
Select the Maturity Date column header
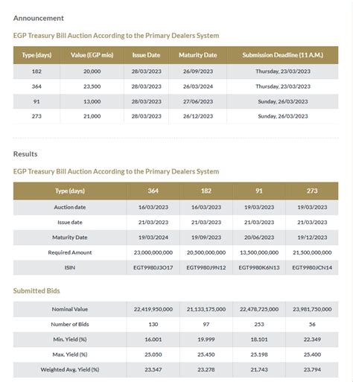198,55
